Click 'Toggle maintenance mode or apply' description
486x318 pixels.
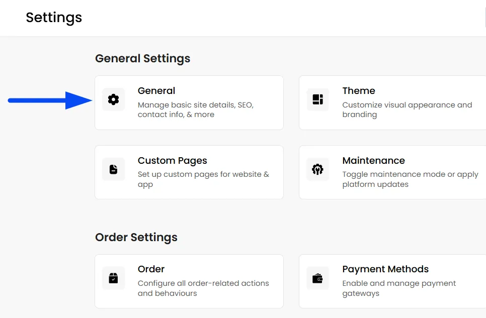coord(411,179)
